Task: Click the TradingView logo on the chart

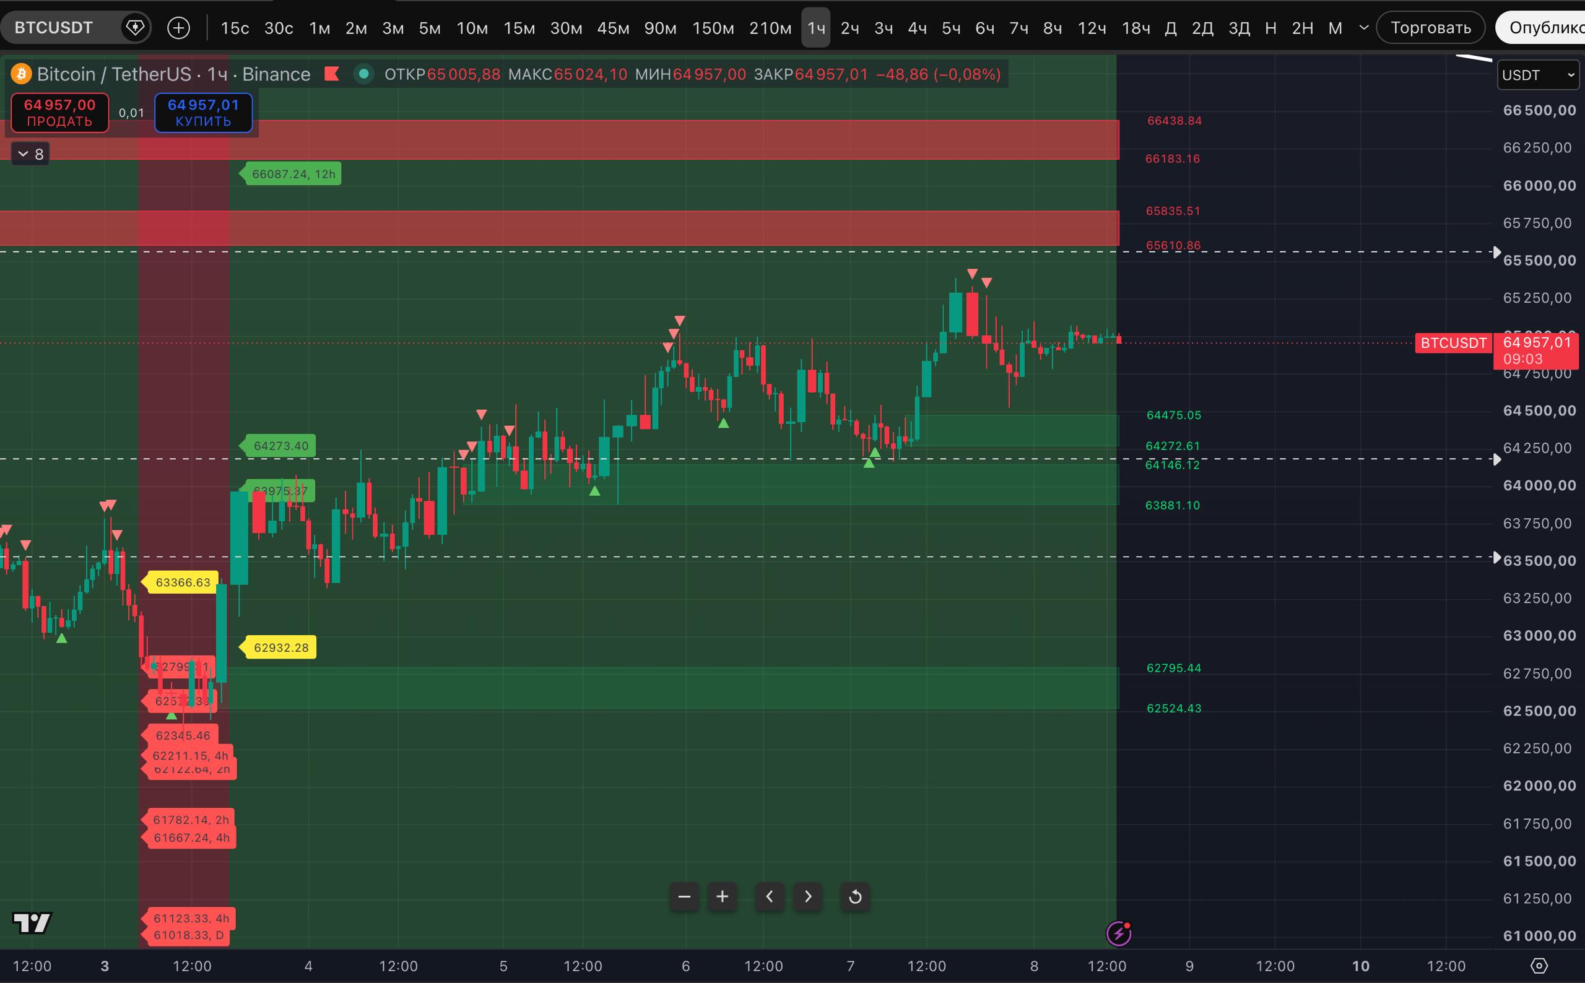Action: point(32,922)
